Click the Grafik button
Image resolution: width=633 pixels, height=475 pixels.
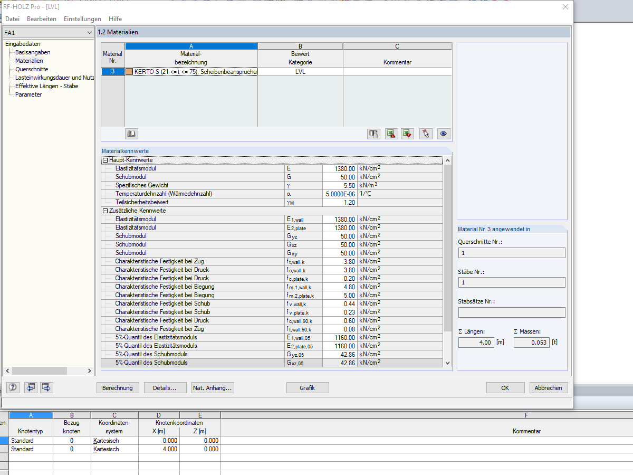click(308, 388)
